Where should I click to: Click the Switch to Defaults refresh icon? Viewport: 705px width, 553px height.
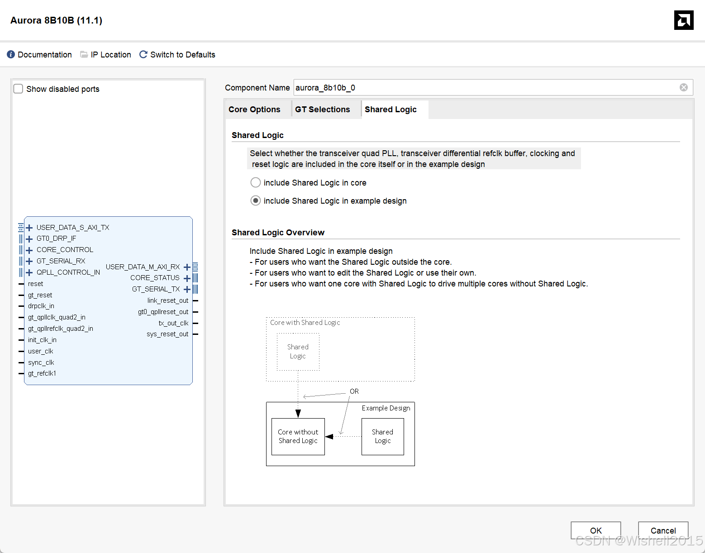tap(143, 54)
